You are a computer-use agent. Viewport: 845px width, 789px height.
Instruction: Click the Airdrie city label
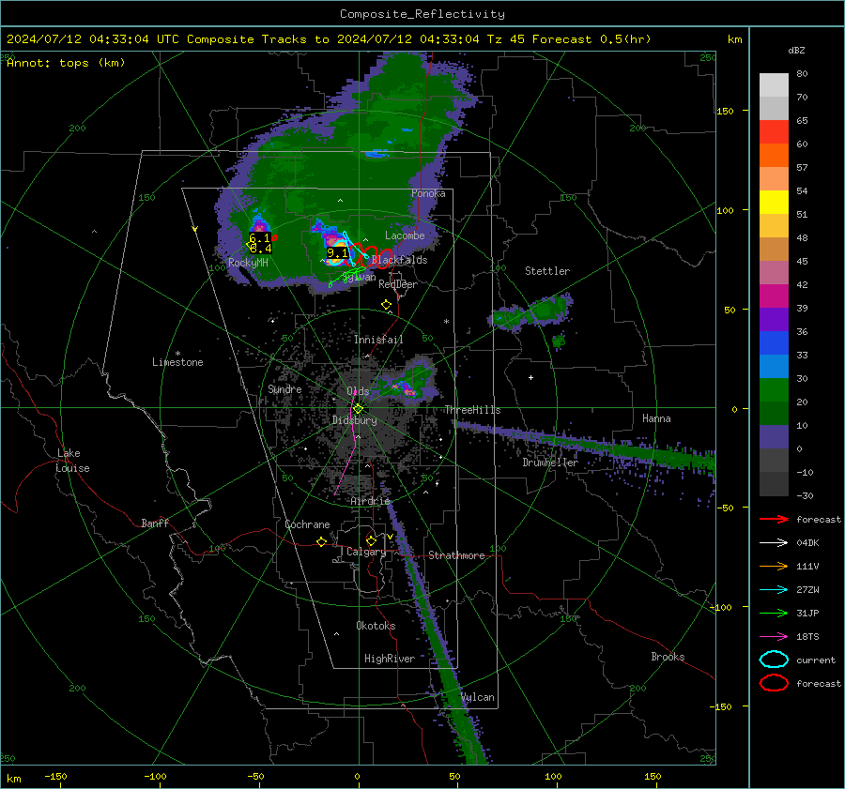click(x=370, y=501)
